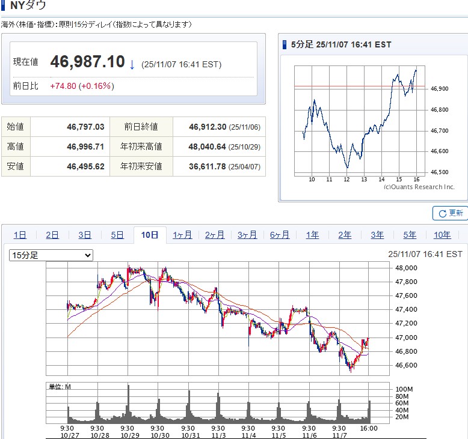This screenshot has width=468, height=439.
Task: Open the 15分足 interval dropdown
Action: click(x=51, y=255)
